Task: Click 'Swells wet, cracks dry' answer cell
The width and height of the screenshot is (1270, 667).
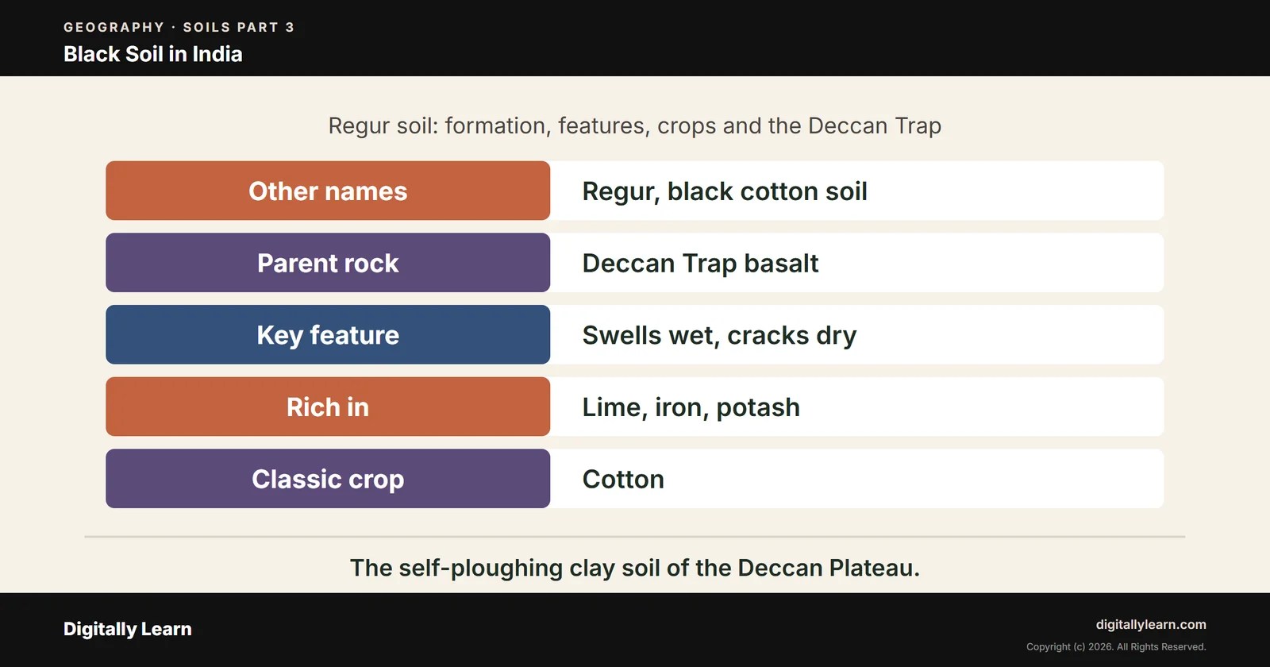Action: [857, 334]
